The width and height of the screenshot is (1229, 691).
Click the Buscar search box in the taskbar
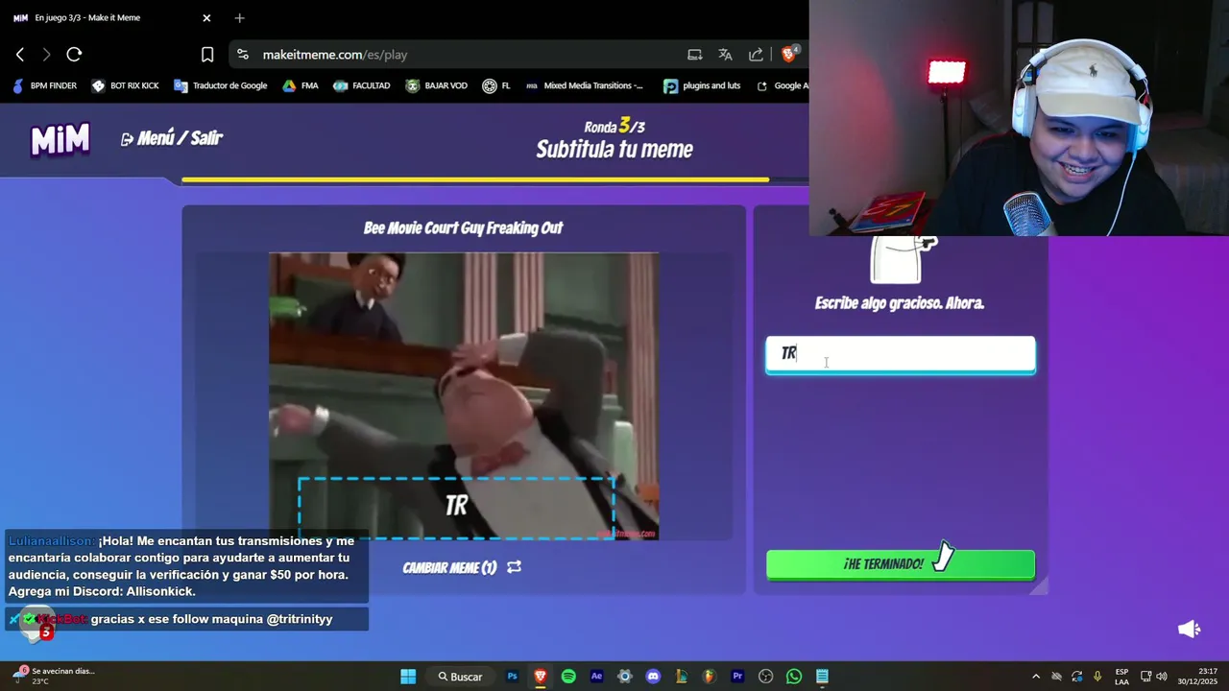click(x=461, y=677)
